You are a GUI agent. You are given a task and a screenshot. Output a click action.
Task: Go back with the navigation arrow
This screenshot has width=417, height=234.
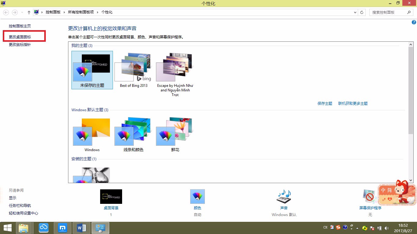[x=6, y=12]
